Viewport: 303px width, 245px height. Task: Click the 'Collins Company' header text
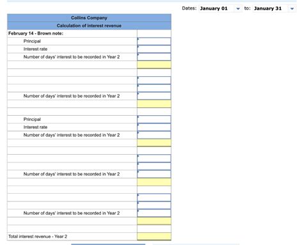pos(89,18)
